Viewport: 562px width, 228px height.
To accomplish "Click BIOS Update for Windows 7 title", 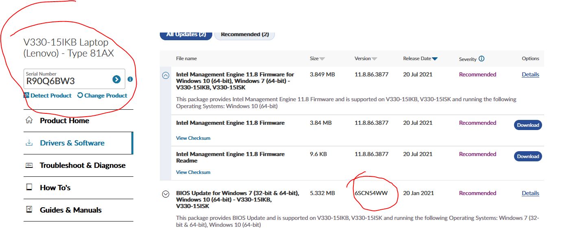I will pyautogui.click(x=237, y=200).
